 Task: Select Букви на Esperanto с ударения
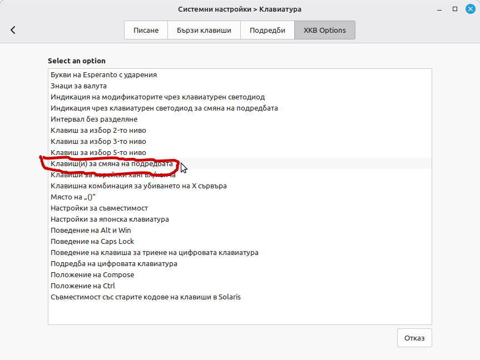click(240, 75)
